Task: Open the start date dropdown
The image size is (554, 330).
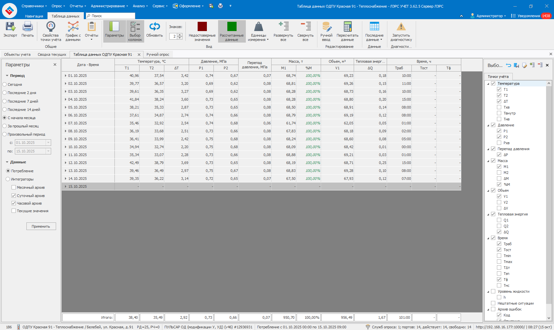Action: [x=48, y=143]
